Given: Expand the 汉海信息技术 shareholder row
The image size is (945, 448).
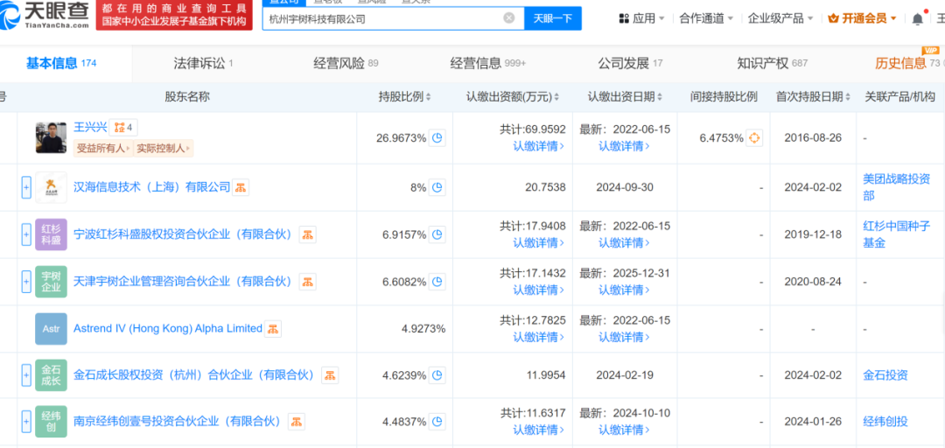Looking at the screenshot, I should (26, 187).
